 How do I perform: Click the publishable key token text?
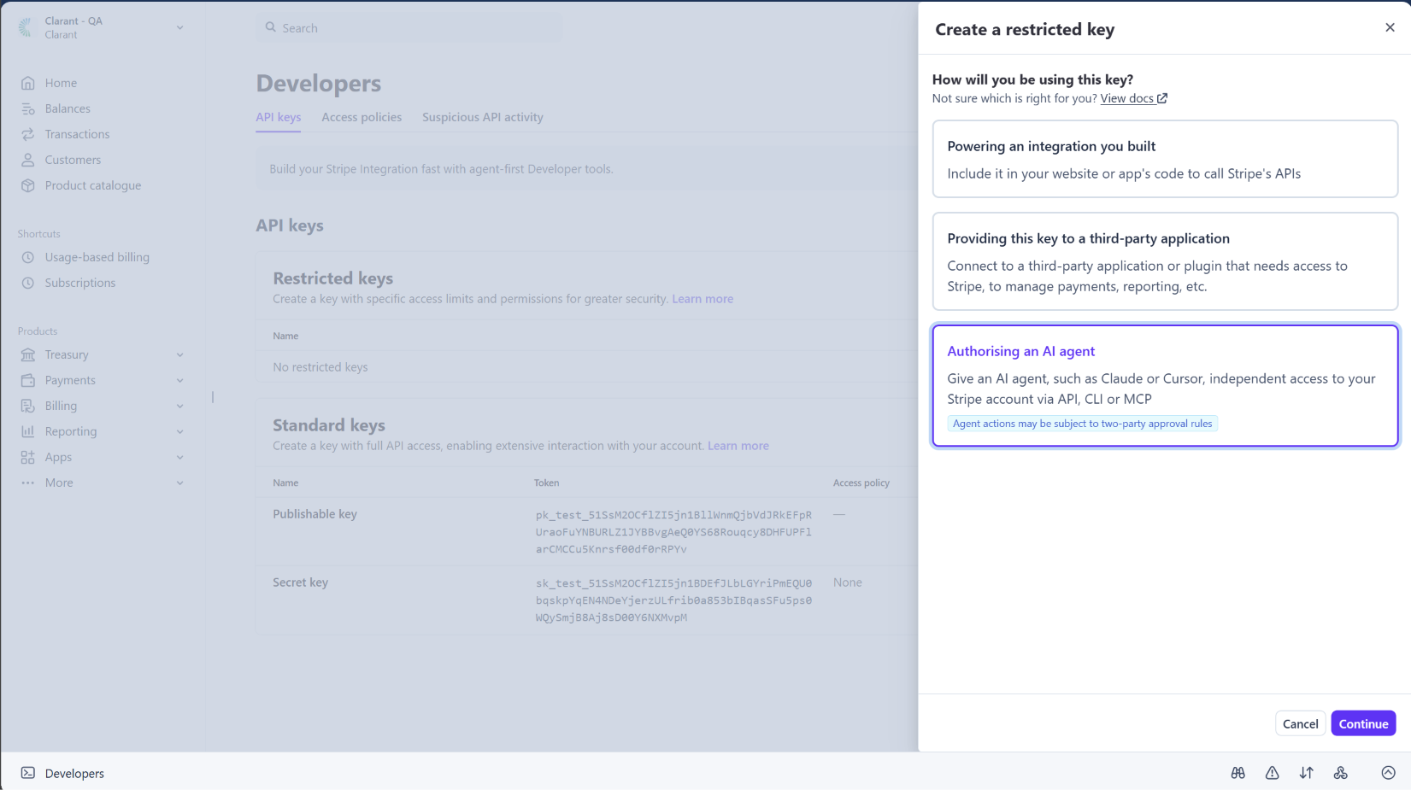tap(673, 532)
